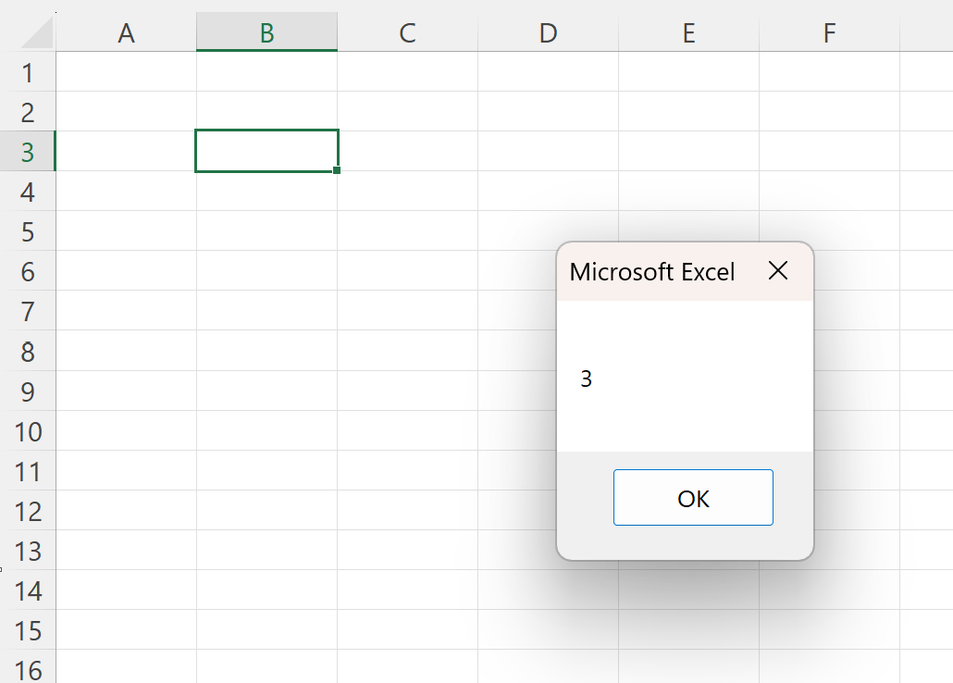
Task: Select column header B
Action: pos(266,32)
